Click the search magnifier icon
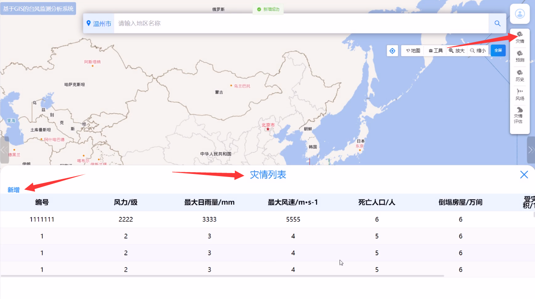 497,23
